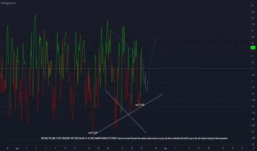Screen dimensions: 257x151
Task: Click the -22.5 label on the price scale
Action: pos(253,125)
